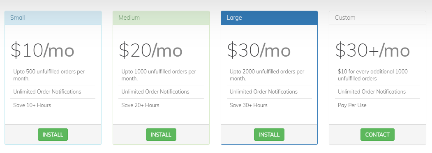This screenshot has height=153, width=432.
Task: Click the $30+/mo price text
Action: point(372,50)
